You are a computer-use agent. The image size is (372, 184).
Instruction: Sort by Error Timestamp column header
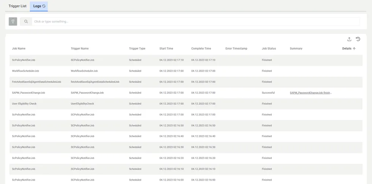pos(236,48)
